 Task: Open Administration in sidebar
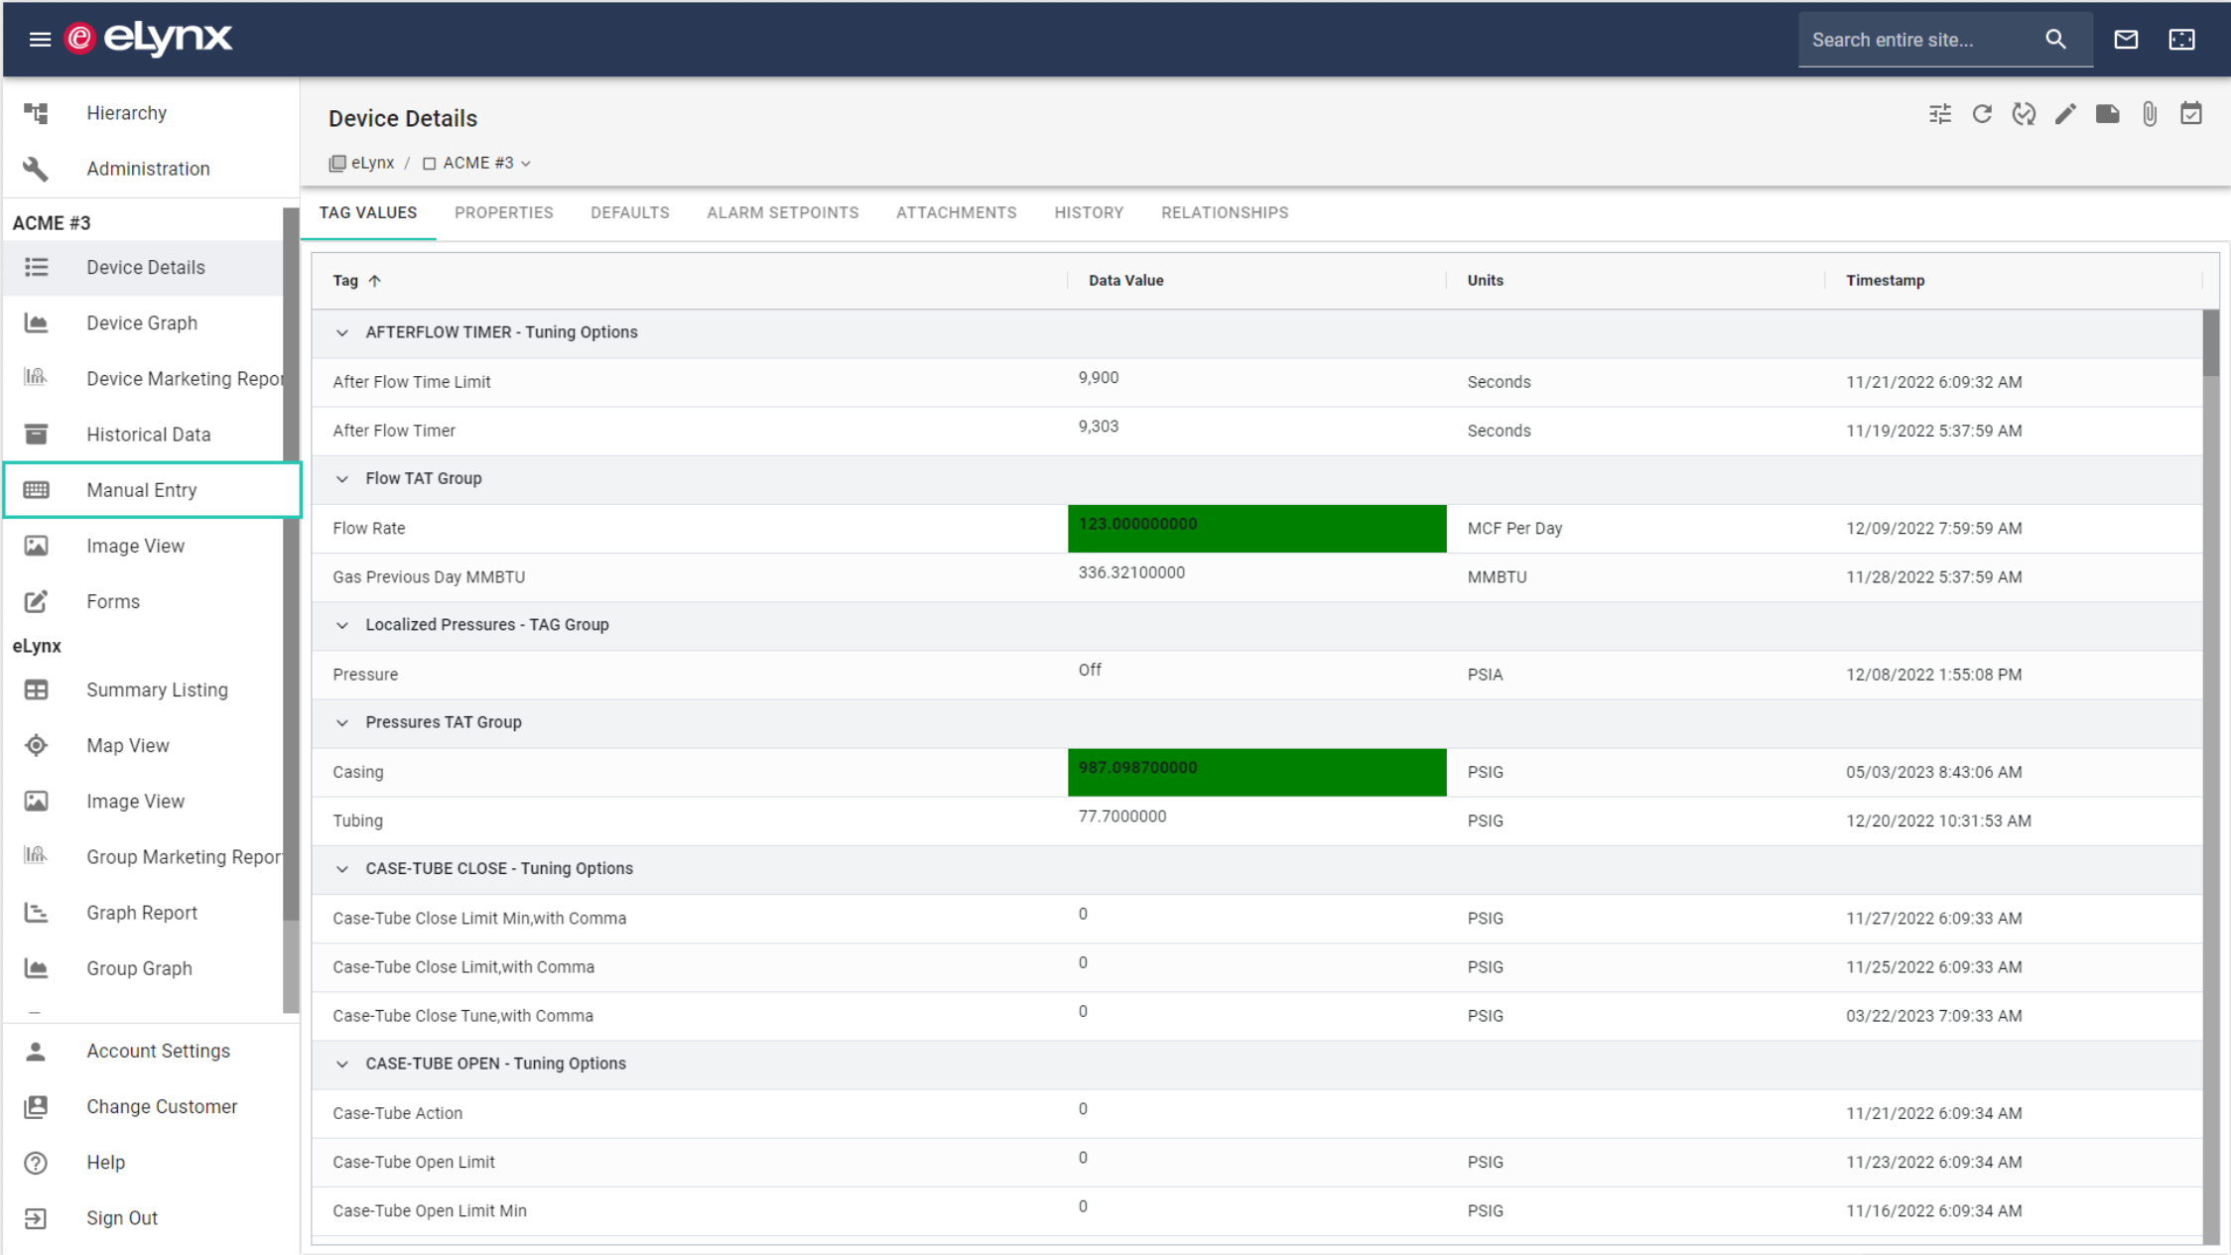[151, 169]
